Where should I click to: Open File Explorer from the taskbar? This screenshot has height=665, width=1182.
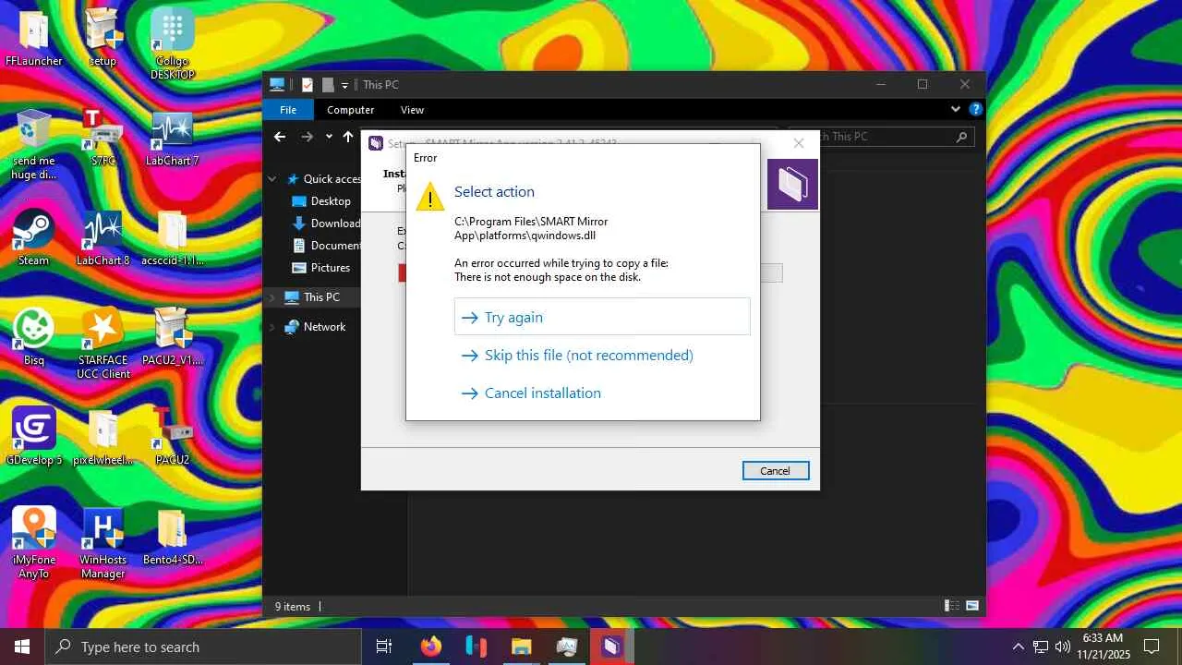[x=522, y=647]
